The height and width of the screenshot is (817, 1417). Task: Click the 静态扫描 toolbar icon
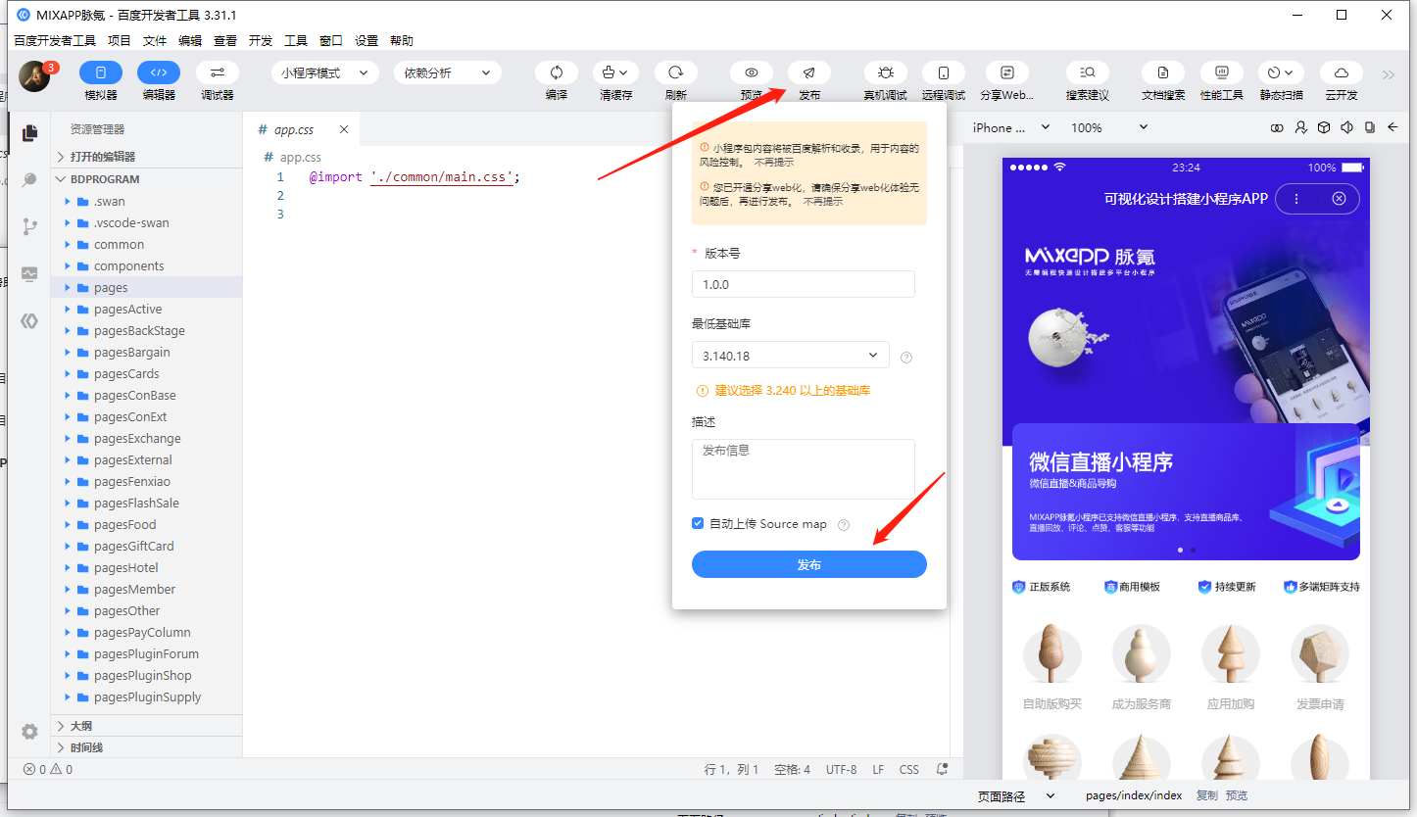point(1281,72)
